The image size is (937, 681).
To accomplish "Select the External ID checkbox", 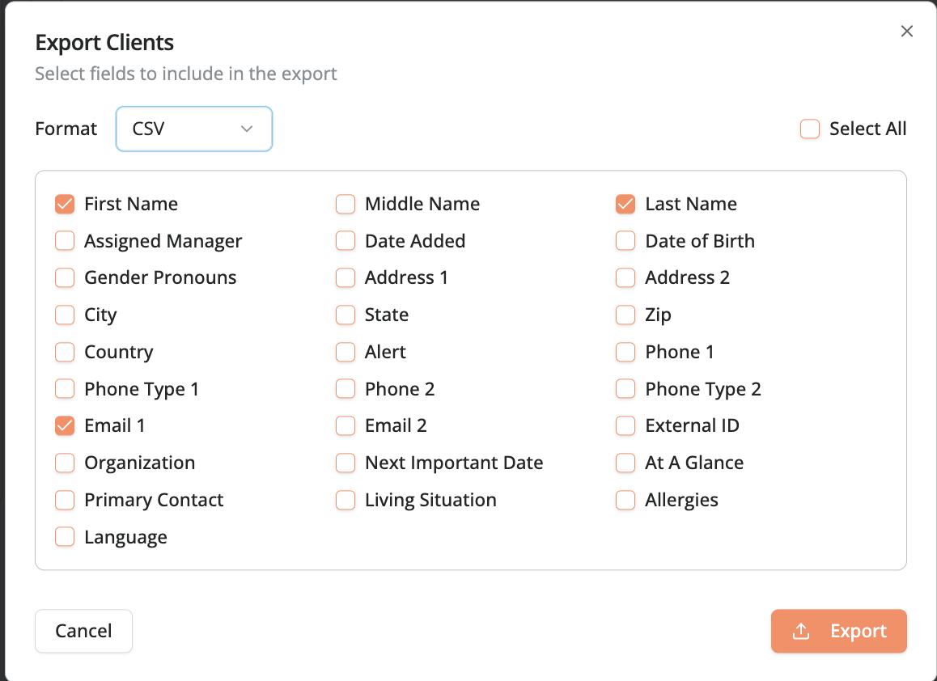I will coord(625,425).
